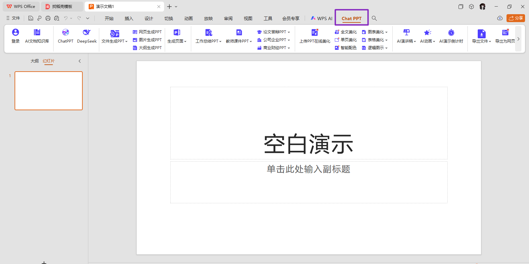Click 网页生成PPT button
Image resolution: width=529 pixels, height=264 pixels.
[x=147, y=32]
